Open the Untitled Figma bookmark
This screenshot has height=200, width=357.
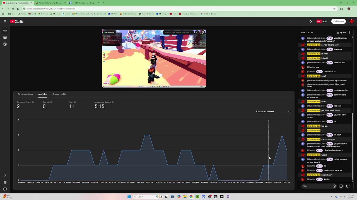(x=208, y=14)
